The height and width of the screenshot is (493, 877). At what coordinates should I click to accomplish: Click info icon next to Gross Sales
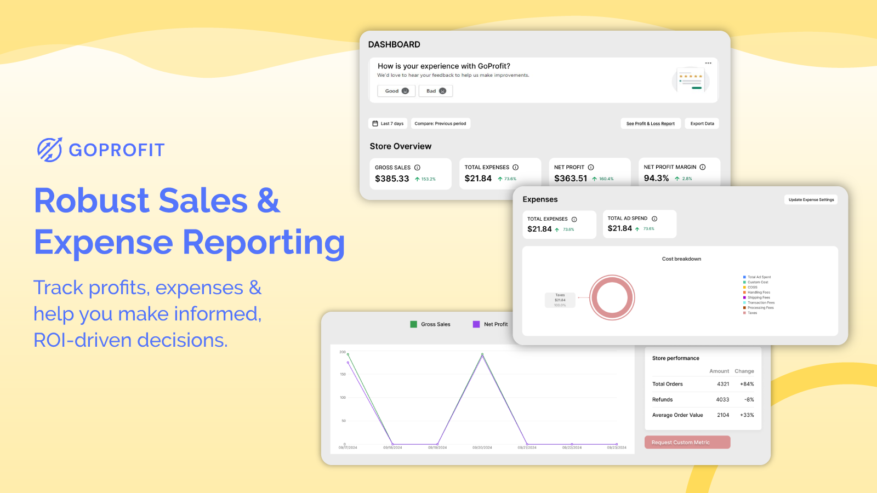417,168
